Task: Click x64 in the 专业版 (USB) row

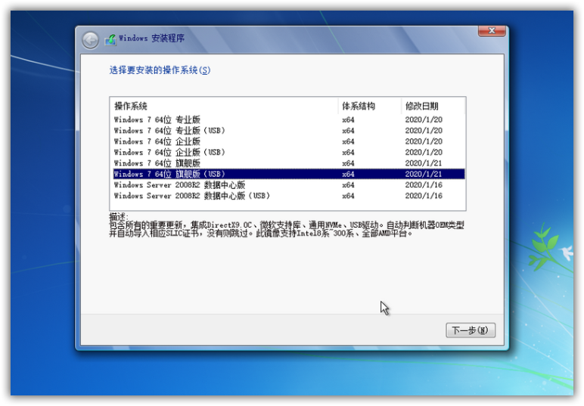Action: tap(348, 131)
